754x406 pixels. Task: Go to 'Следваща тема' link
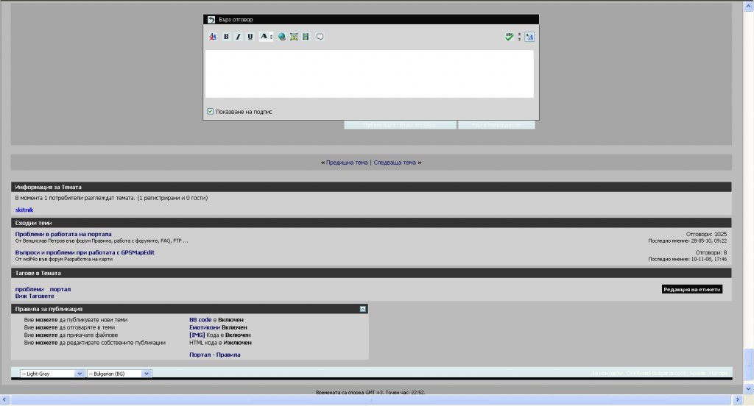click(395, 163)
